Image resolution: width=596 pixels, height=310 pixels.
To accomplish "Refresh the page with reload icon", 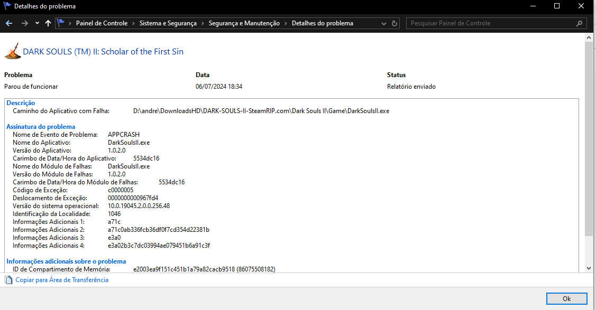I will (395, 24).
